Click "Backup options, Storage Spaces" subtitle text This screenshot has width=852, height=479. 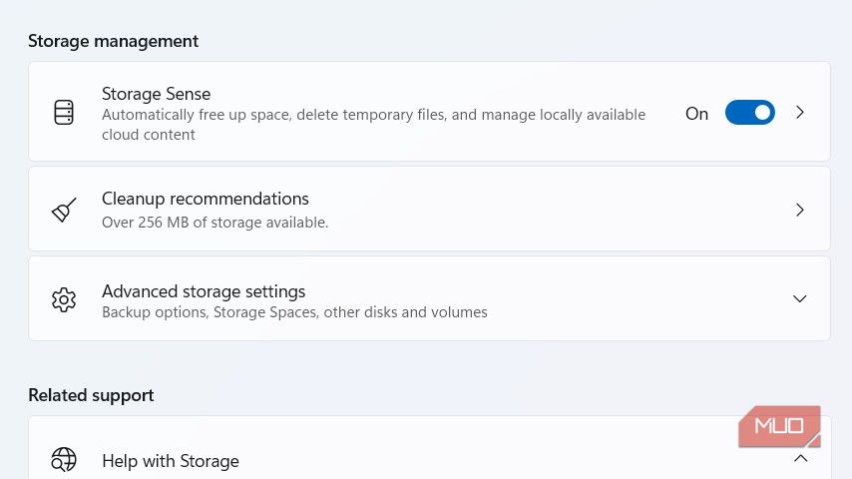tap(294, 312)
